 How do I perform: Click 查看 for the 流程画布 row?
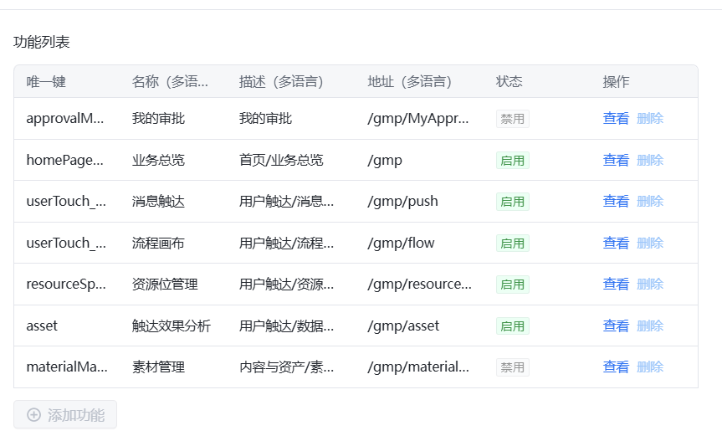tap(616, 243)
